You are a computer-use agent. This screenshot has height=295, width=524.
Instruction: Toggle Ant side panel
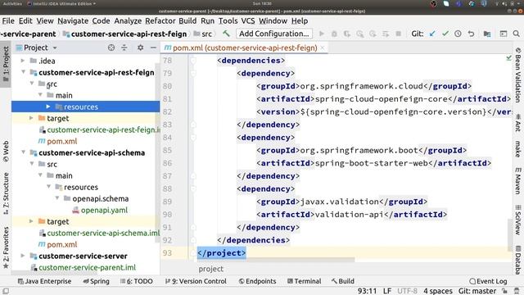coord(518,123)
